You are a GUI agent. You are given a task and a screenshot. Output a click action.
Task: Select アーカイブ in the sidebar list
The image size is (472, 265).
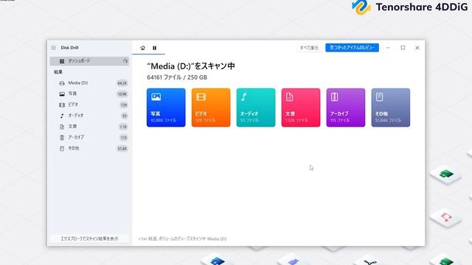click(89, 138)
